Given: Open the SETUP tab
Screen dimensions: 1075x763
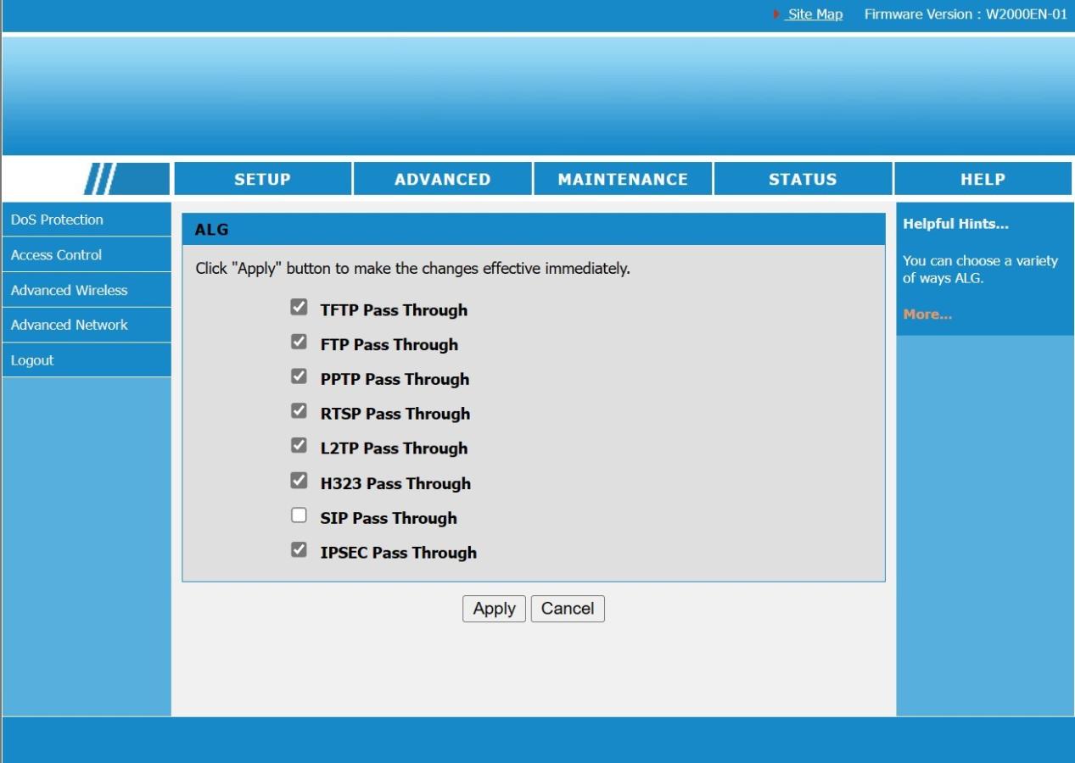Looking at the screenshot, I should tap(262, 179).
